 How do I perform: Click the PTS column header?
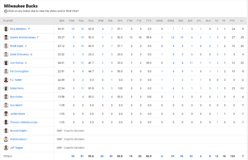(x=232, y=21)
